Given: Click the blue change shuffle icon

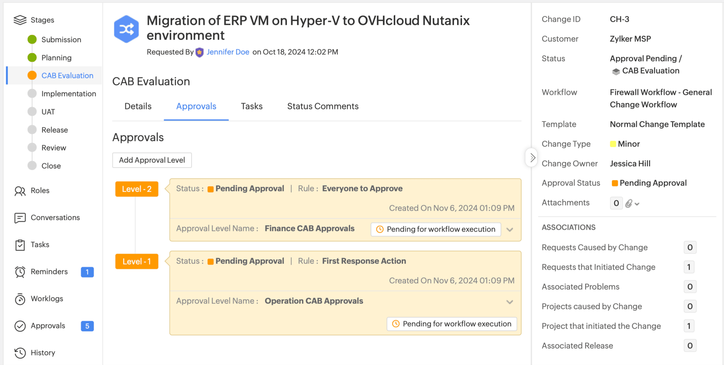Looking at the screenshot, I should (x=126, y=29).
